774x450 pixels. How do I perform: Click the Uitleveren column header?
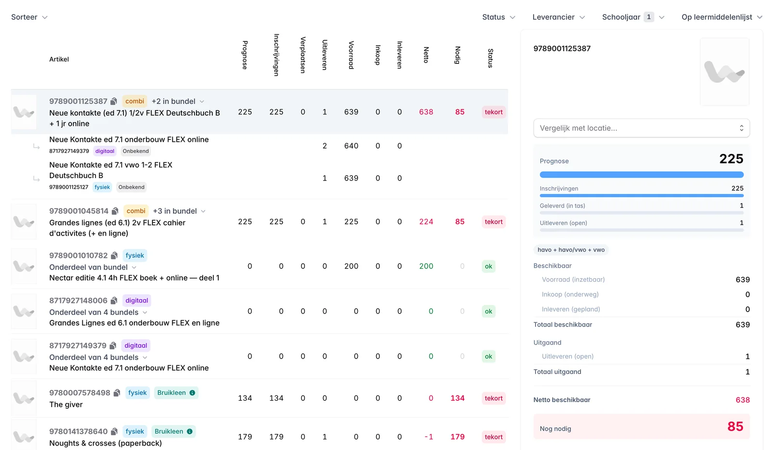pyautogui.click(x=325, y=55)
